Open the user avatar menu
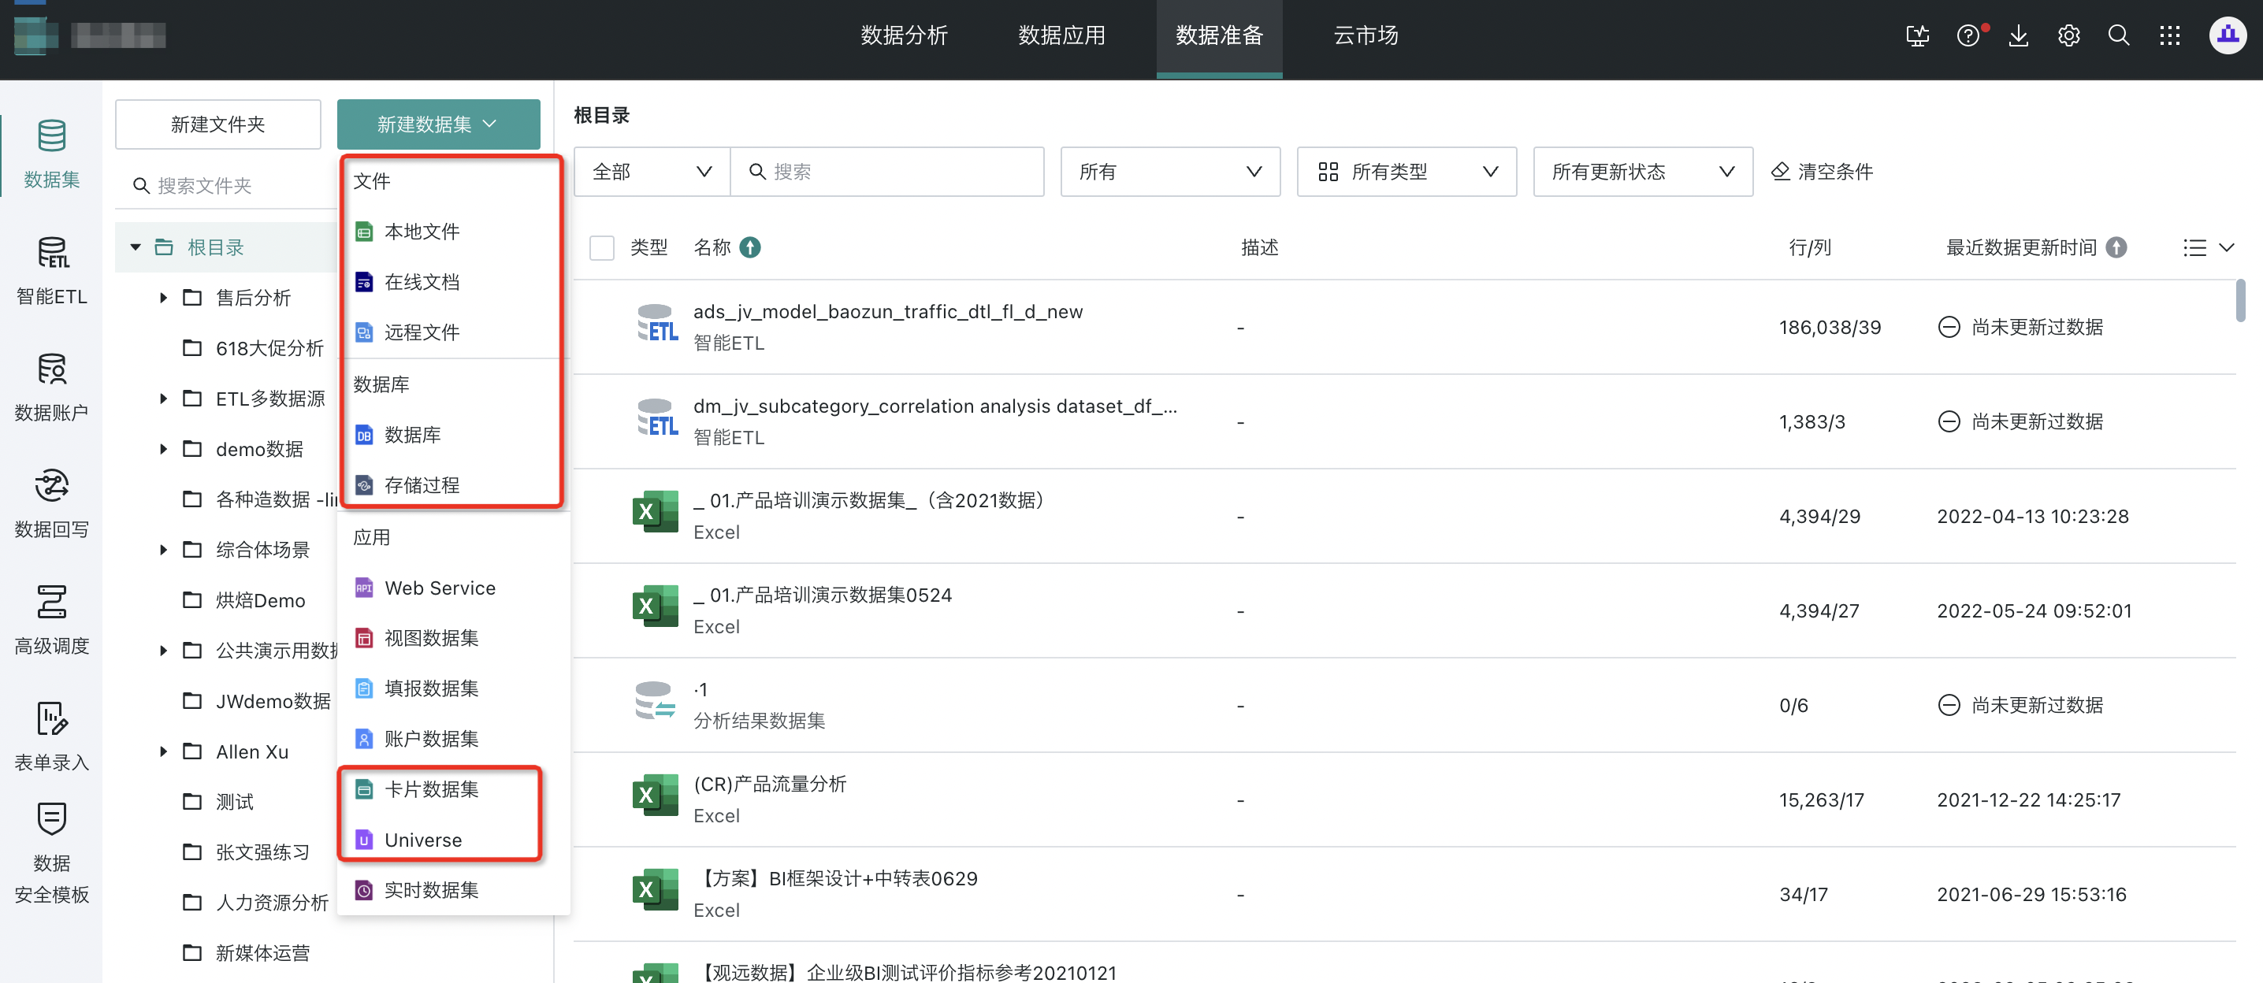Screen dimensions: 2263x983 [x=2227, y=36]
